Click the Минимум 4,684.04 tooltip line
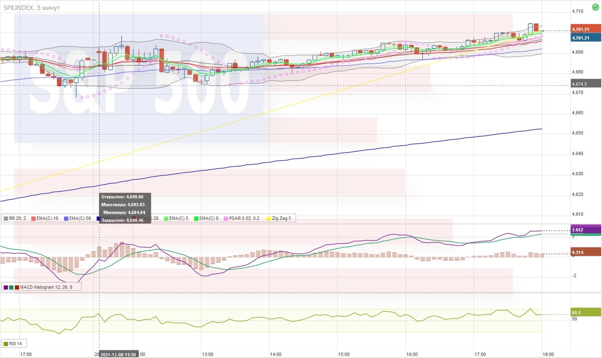Image resolution: width=602 pixels, height=358 pixels. 124,213
